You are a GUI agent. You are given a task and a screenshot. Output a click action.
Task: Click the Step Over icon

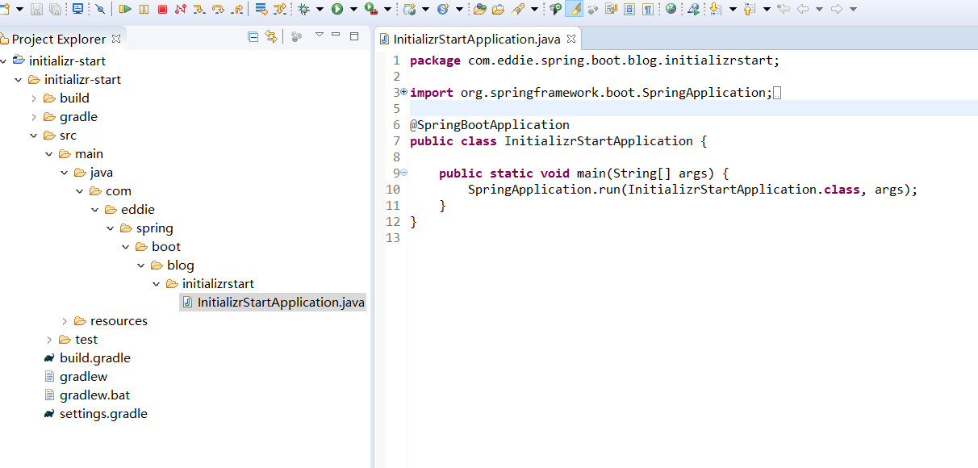tap(218, 9)
